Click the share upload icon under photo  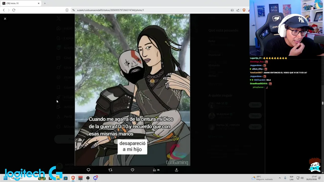point(176,170)
